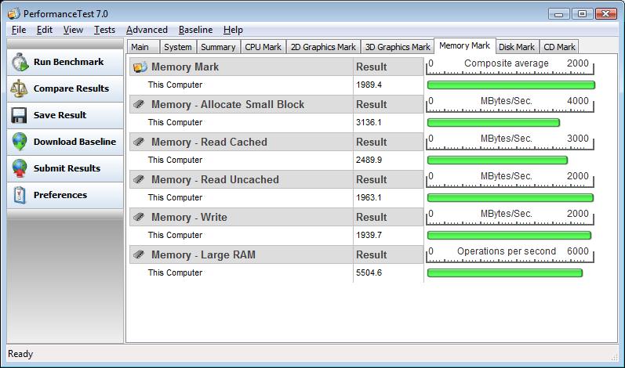The image size is (625, 368).
Task: Click the Memory Write green result bar
Action: [x=509, y=235]
